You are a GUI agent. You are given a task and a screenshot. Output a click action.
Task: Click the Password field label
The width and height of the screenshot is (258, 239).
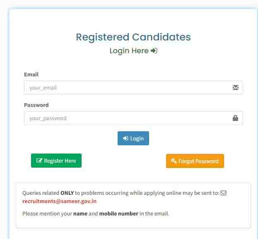(x=36, y=105)
